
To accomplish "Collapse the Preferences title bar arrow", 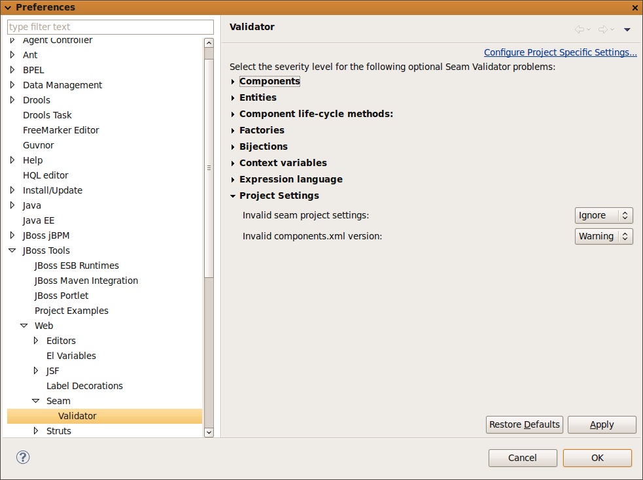I will [7, 7].
